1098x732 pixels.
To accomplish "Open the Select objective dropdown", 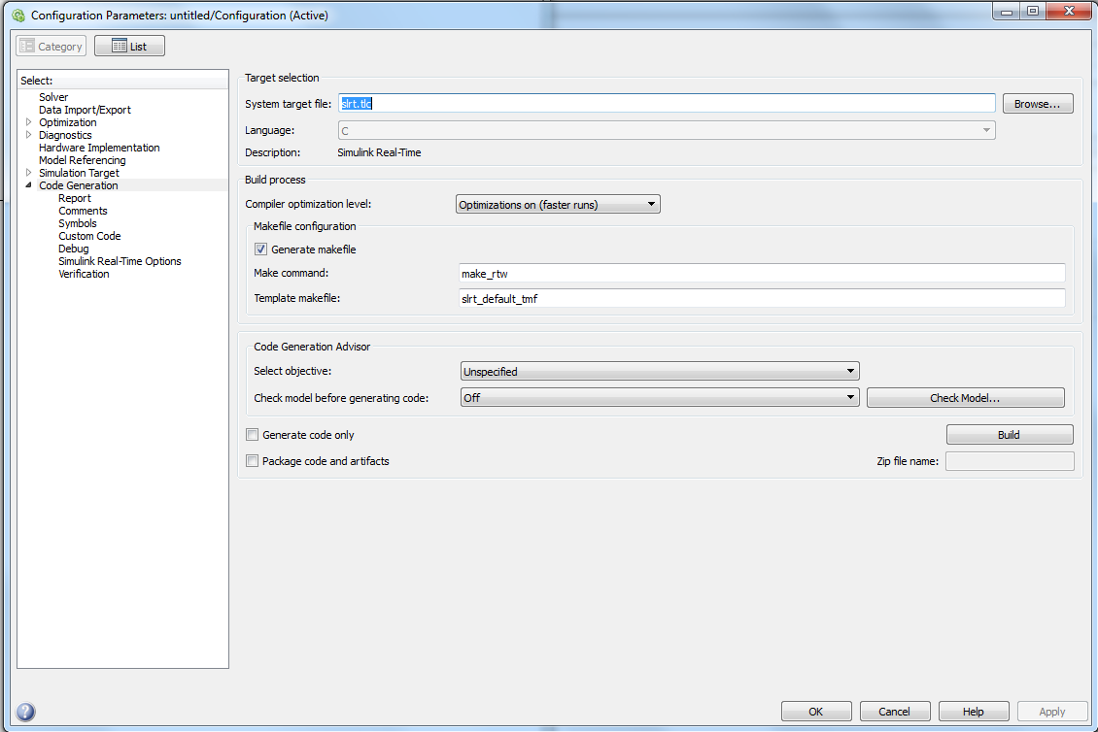I will point(659,371).
